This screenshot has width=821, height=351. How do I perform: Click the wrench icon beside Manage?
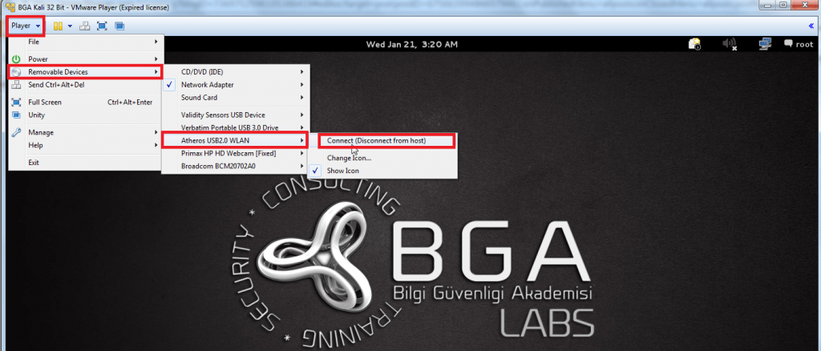click(x=16, y=132)
